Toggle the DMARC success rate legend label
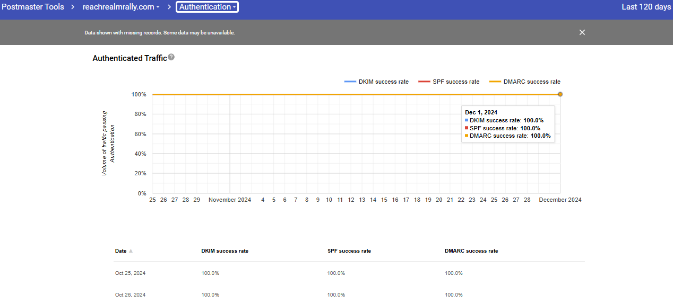The width and height of the screenshot is (673, 304). (532, 82)
